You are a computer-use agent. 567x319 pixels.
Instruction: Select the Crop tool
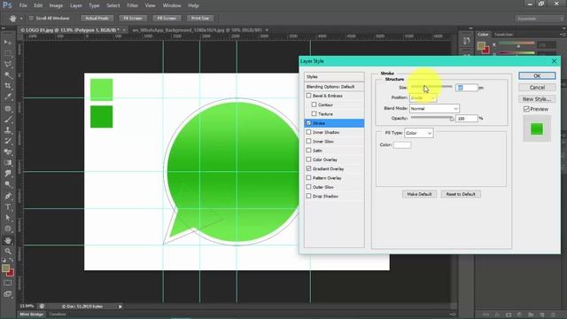(8, 86)
